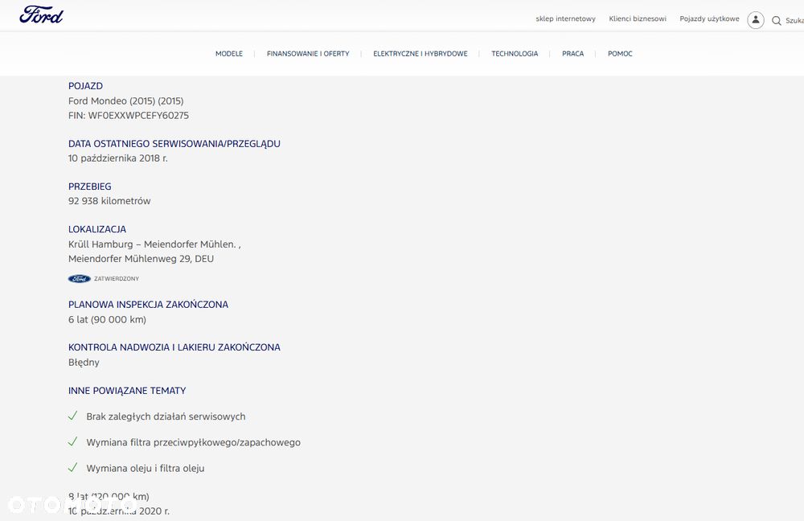Select the 6 lat (90 000 km) value
This screenshot has width=804, height=521.
[107, 320]
